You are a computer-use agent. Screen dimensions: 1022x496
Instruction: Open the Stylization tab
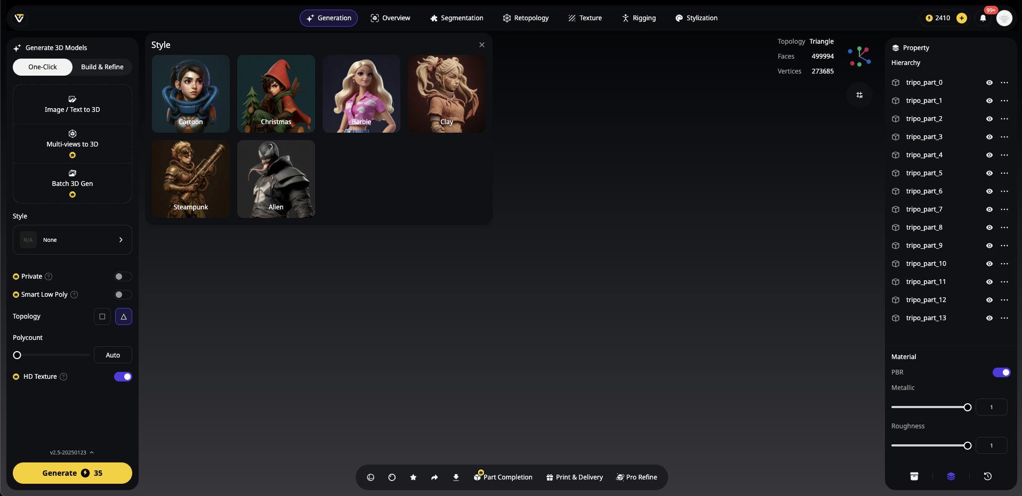click(x=696, y=18)
